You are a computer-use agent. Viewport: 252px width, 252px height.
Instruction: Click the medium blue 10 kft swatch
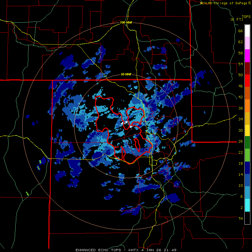point(247,180)
